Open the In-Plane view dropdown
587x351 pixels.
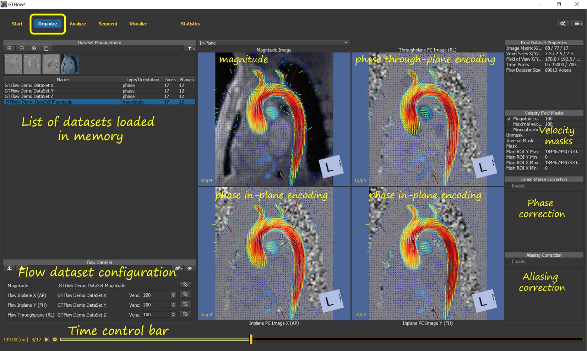click(274, 43)
